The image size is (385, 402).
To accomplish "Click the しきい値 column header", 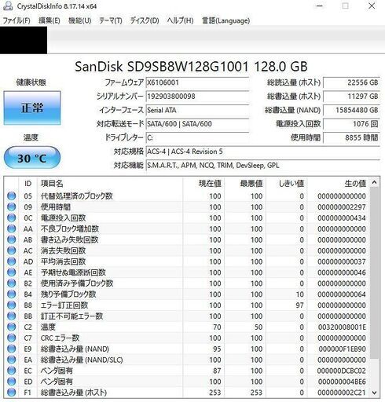I will tap(287, 184).
